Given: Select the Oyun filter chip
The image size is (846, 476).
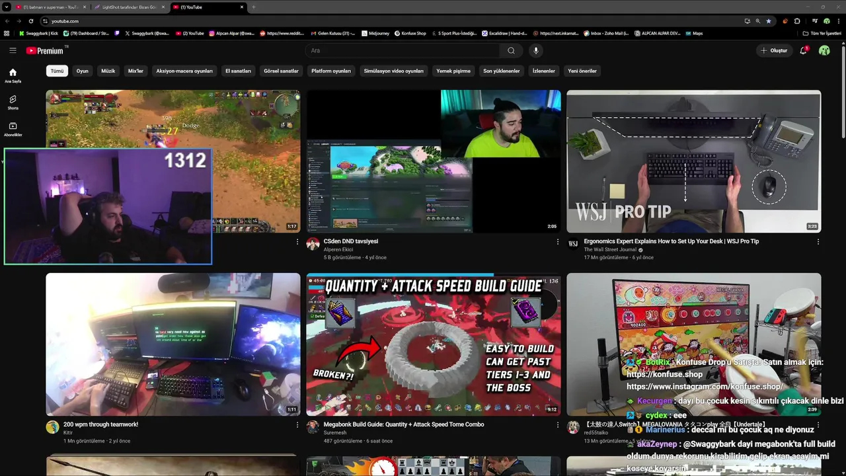Looking at the screenshot, I should [x=83, y=71].
